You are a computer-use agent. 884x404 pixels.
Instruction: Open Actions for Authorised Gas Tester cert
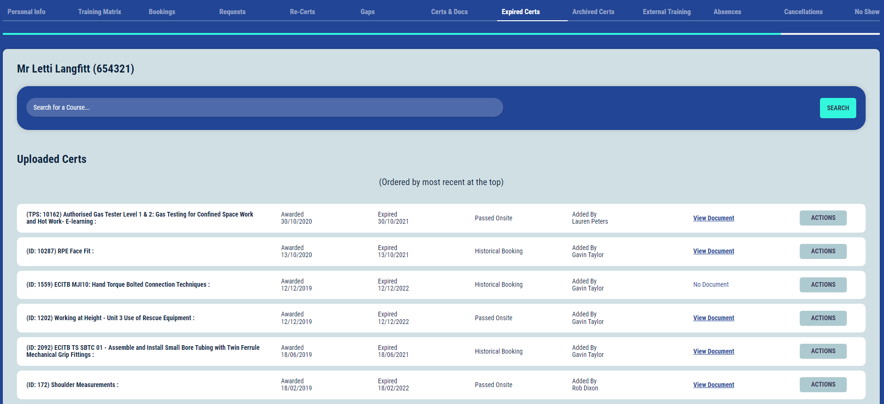[x=822, y=218]
